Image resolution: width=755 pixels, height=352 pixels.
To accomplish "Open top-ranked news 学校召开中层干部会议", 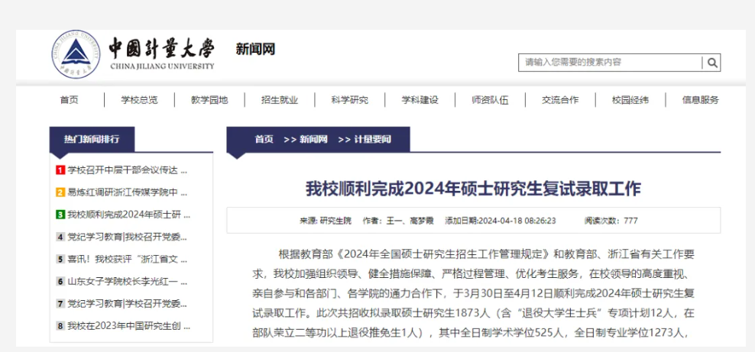I will [127, 170].
